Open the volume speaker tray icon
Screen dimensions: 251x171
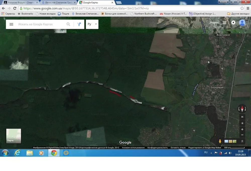click(x=230, y=153)
